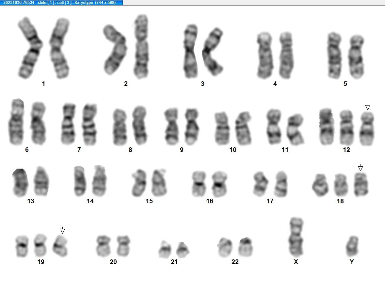Image resolution: width=385 pixels, height=296 pixels.
Task: Select the Y chromosome image
Action: coord(352,246)
